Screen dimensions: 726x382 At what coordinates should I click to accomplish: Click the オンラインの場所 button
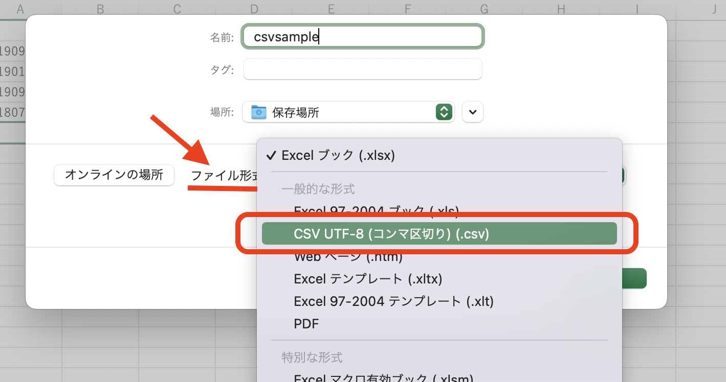pos(114,175)
